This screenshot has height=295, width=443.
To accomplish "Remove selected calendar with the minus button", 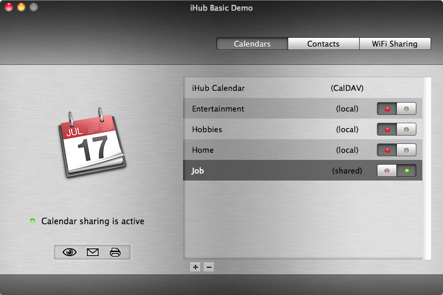I will tap(209, 267).
